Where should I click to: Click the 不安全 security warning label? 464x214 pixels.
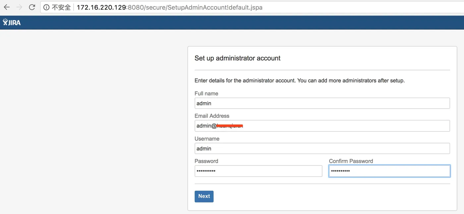(x=61, y=7)
